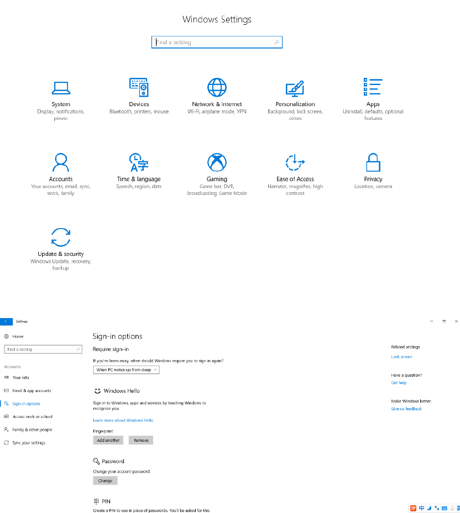Click the 'Windows Hello' section heading

[x=122, y=391]
